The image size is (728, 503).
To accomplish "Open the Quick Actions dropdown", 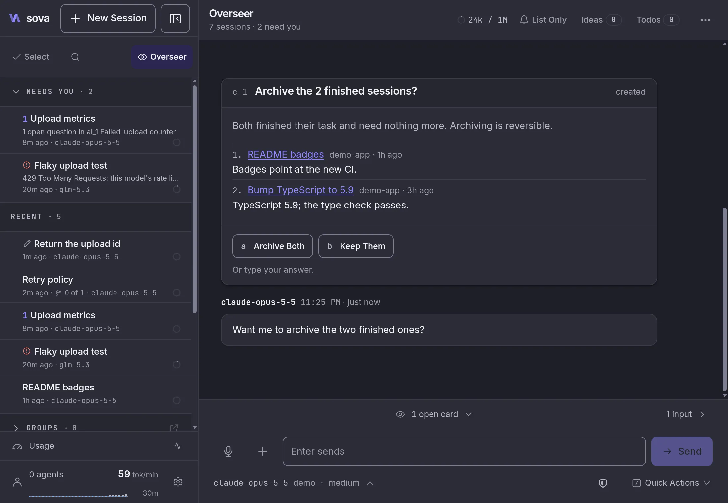I will click(x=671, y=483).
